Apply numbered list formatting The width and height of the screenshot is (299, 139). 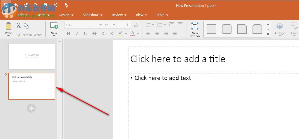coord(160,25)
